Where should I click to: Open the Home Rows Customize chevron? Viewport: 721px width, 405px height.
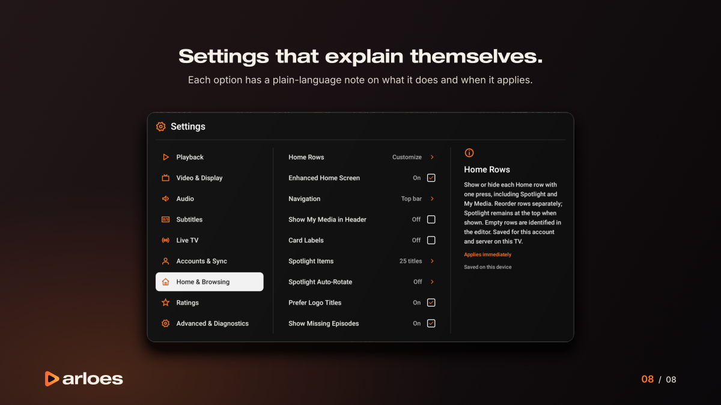[432, 157]
